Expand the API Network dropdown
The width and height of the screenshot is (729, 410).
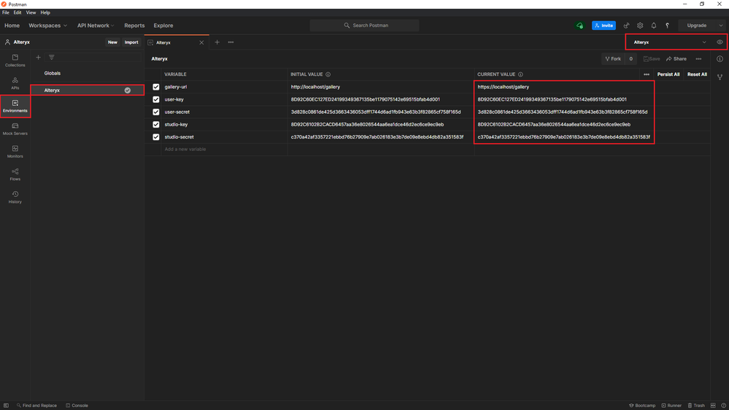96,26
